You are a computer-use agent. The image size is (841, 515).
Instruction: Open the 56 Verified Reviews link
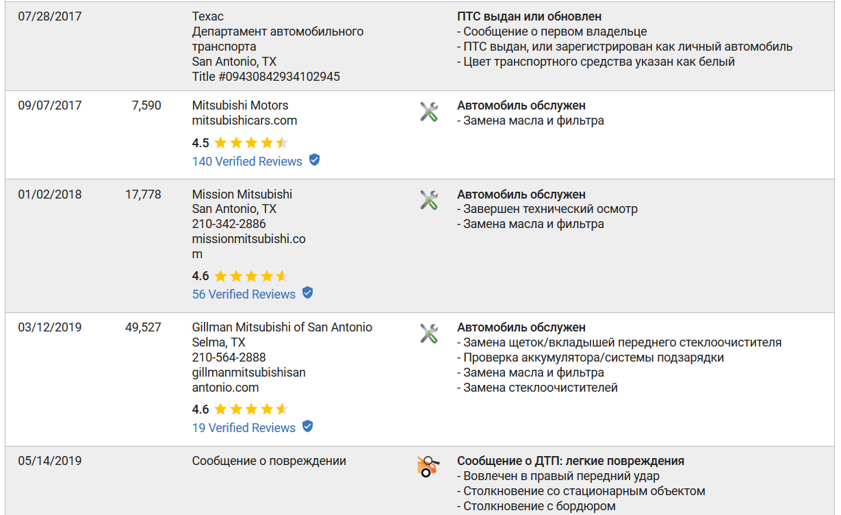click(x=244, y=294)
